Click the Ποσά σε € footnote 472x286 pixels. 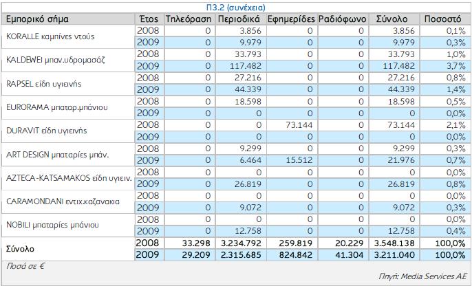pyautogui.click(x=25, y=266)
